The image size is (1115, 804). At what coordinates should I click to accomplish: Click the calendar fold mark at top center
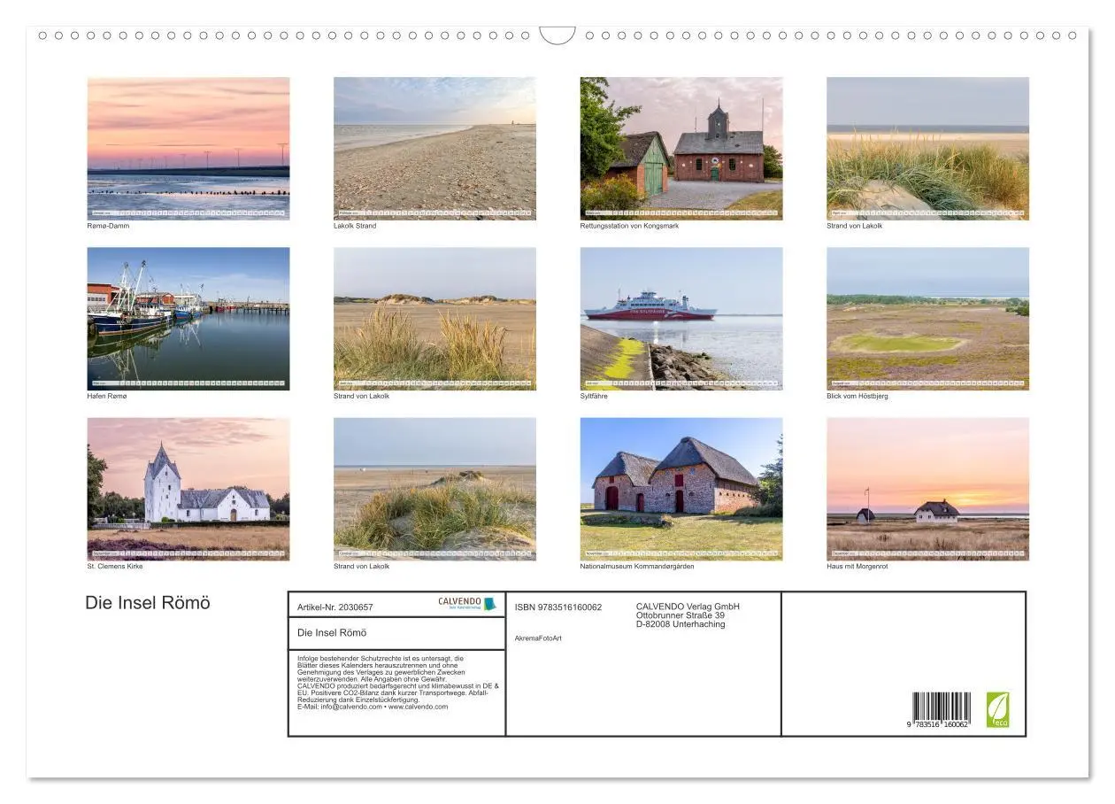point(557,33)
